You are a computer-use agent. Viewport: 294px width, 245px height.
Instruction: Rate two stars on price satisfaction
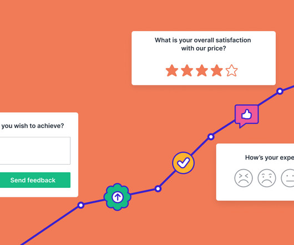click(x=187, y=70)
